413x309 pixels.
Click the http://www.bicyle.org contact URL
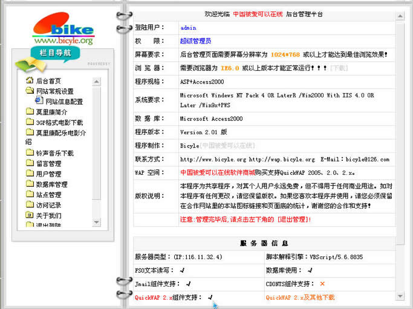tap(213, 160)
